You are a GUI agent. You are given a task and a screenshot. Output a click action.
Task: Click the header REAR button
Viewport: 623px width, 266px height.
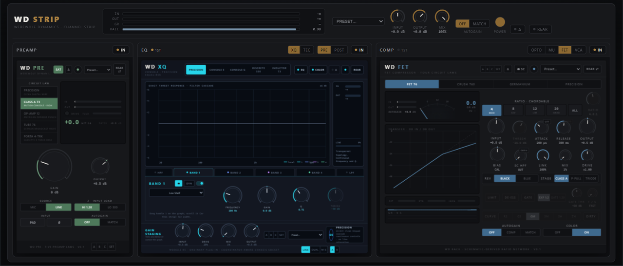coord(540,29)
